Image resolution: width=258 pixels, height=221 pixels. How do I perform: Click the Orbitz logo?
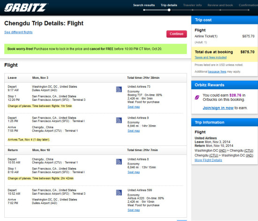(x=26, y=8)
